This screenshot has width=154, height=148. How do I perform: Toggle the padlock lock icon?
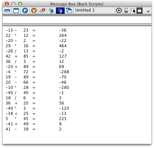126,11
